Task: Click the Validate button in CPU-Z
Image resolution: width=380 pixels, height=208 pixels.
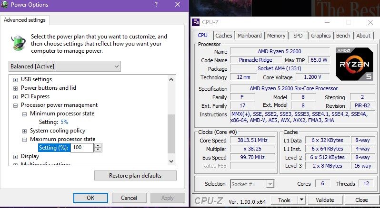Action: pyautogui.click(x=325, y=200)
